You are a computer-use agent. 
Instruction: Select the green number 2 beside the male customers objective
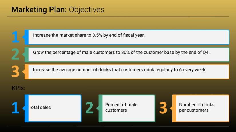15,54
